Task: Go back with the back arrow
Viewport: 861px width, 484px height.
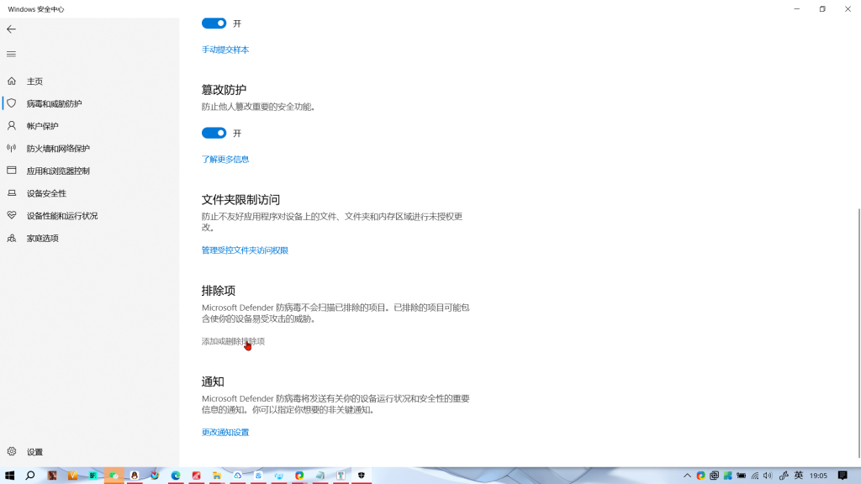Action: 12,29
